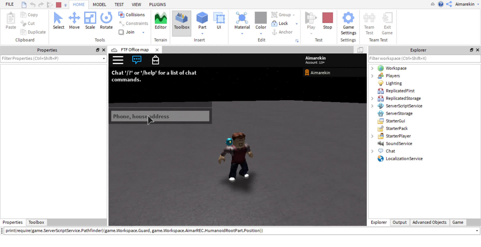Toggle the viewport layout icon beside tab bar
The width and height of the screenshot is (481, 247).
[x=360, y=50]
